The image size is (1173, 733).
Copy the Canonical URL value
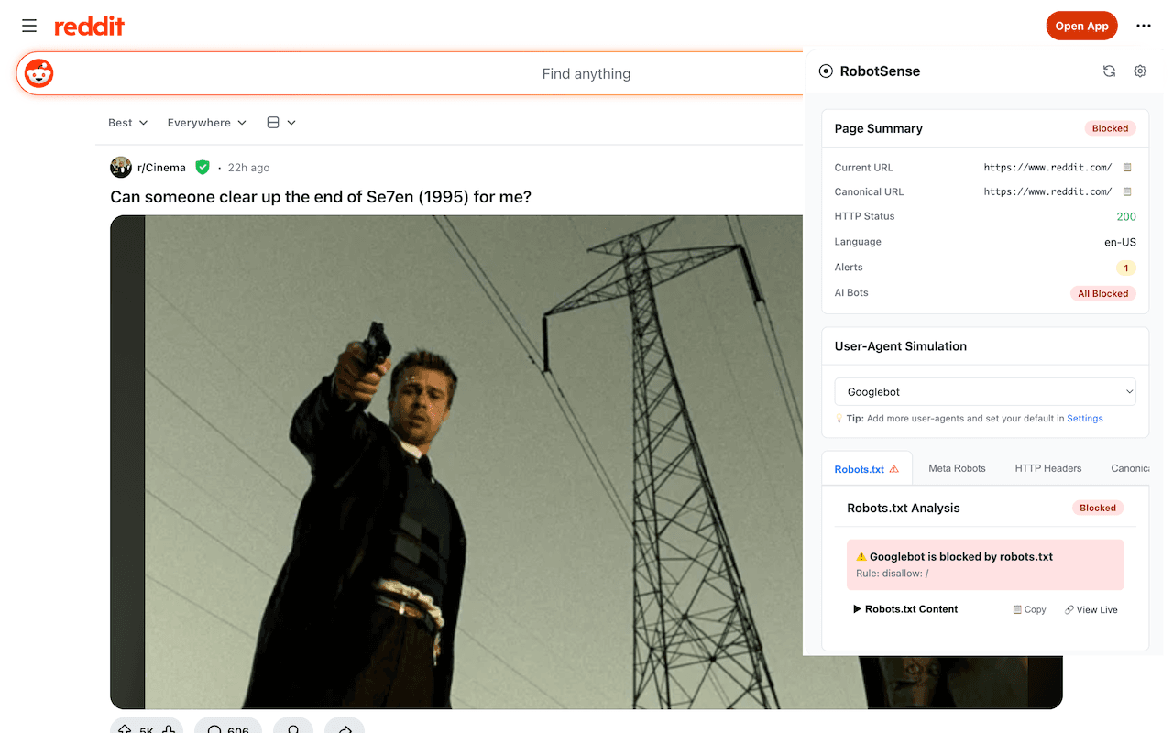point(1126,191)
